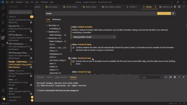Viewport: 187px width, 105px height.
Task: Open the Search view in activity bar
Action: [x=3, y=15]
